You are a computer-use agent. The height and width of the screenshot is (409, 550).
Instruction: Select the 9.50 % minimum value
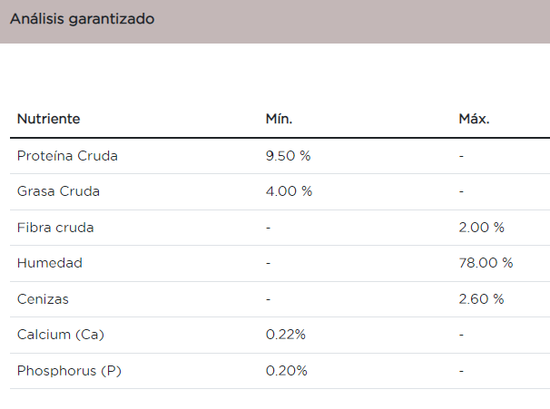click(288, 156)
